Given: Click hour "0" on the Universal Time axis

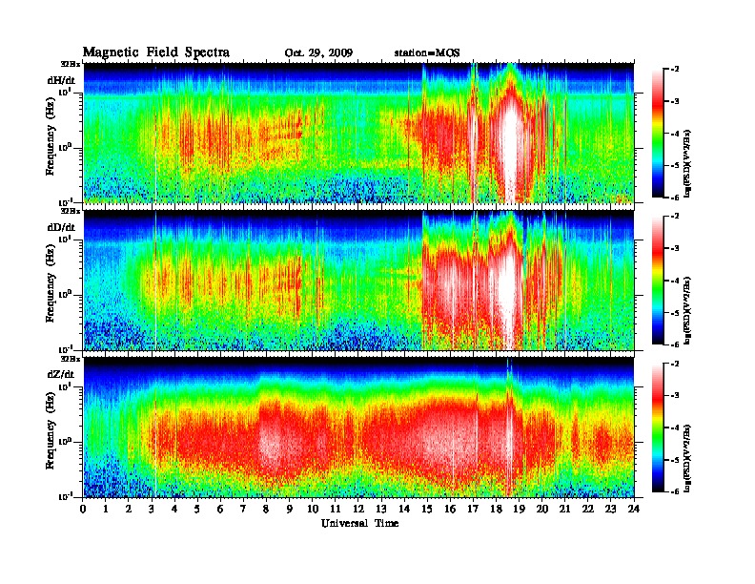Looking at the screenshot, I should pos(83,510).
